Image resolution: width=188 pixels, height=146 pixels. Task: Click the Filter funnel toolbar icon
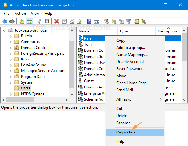pos(129,21)
